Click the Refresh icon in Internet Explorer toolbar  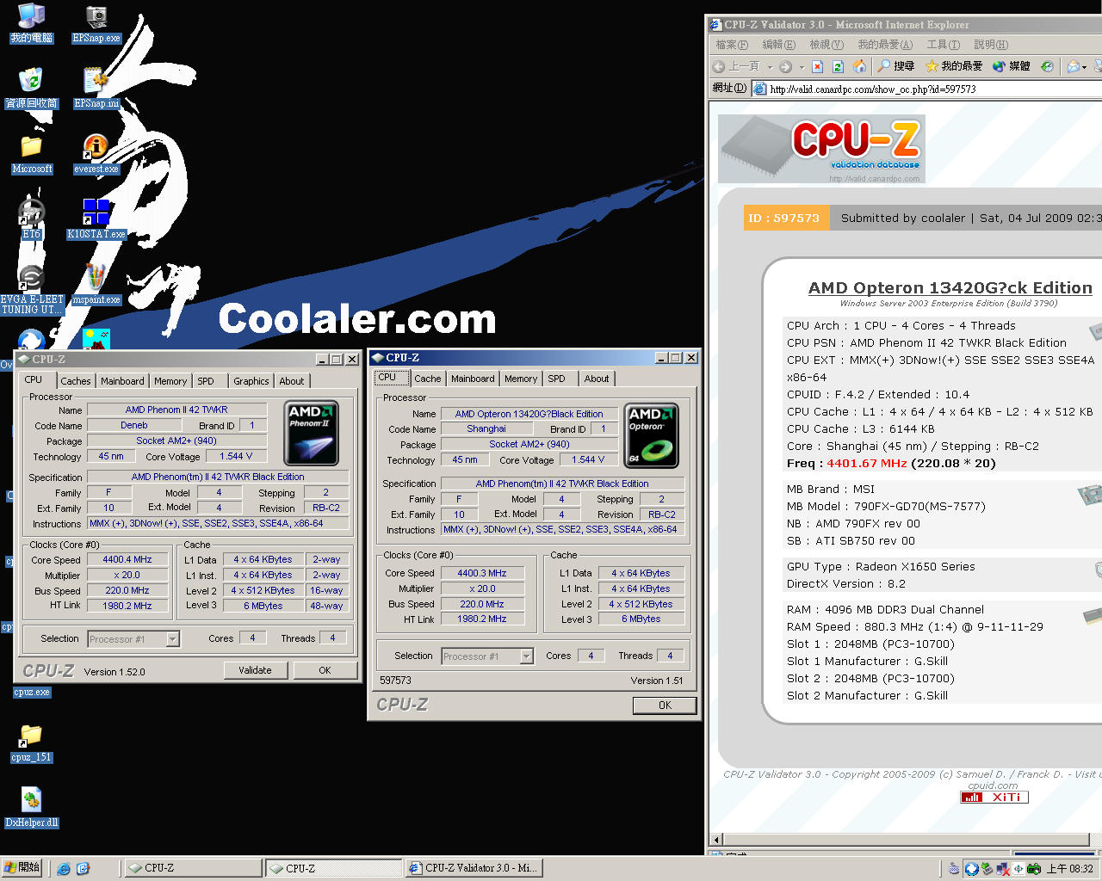(838, 66)
